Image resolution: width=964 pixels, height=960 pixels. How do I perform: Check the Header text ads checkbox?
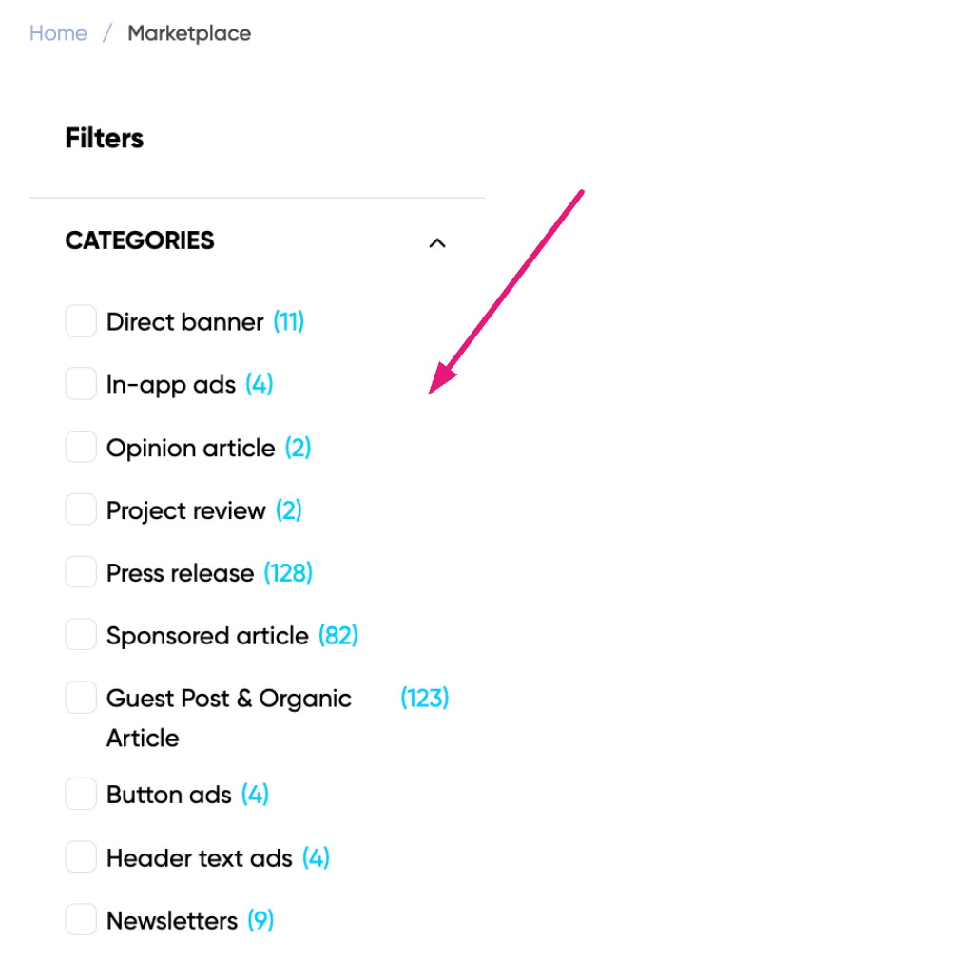coord(81,857)
